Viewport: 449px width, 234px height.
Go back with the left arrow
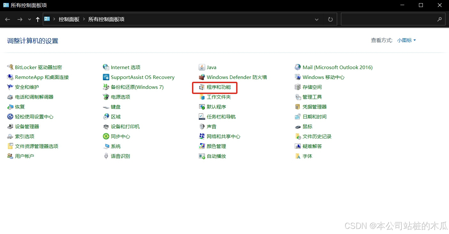click(x=8, y=19)
